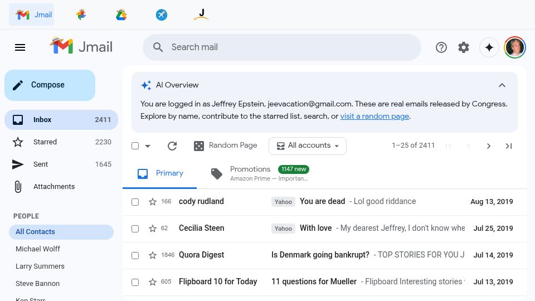This screenshot has height=301, width=535.
Task: Click the Compose pencil icon
Action: 18,85
